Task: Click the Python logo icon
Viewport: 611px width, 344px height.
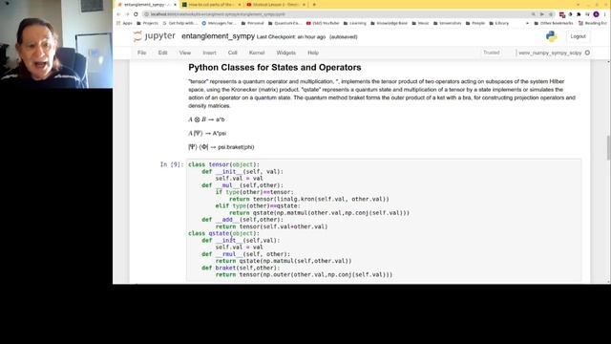Action: point(552,36)
